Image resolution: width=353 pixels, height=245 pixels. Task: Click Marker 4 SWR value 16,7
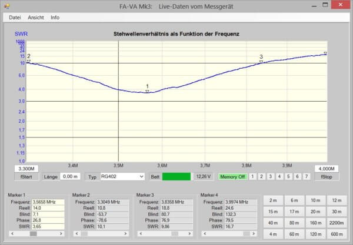(x=241, y=226)
